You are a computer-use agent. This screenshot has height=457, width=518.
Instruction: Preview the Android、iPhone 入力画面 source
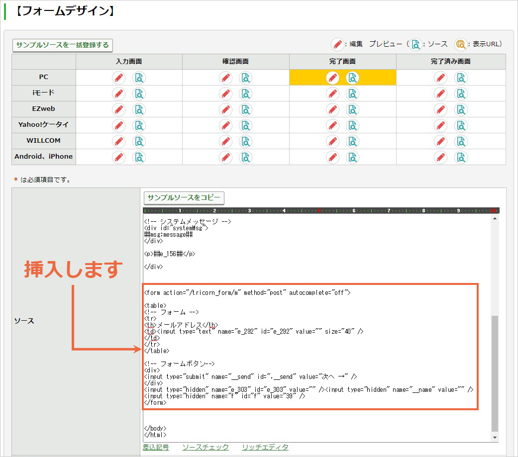pyautogui.click(x=139, y=157)
